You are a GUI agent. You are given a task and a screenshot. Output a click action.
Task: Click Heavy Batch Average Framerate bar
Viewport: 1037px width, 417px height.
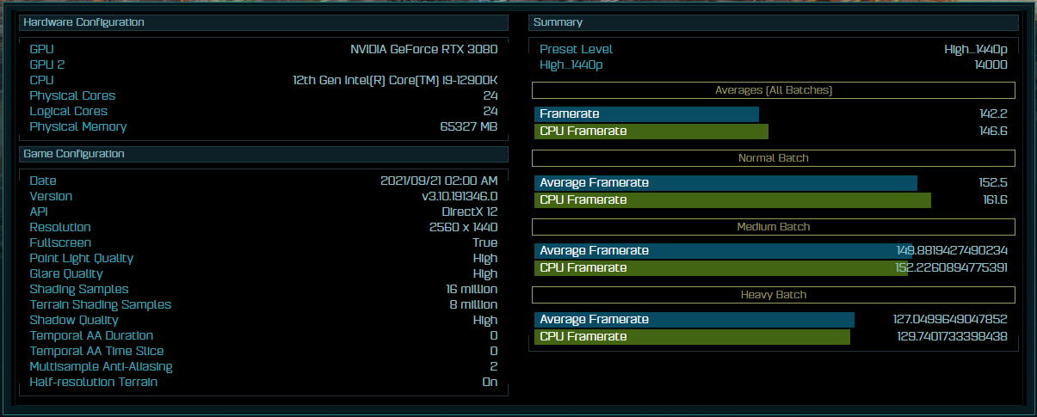(694, 320)
